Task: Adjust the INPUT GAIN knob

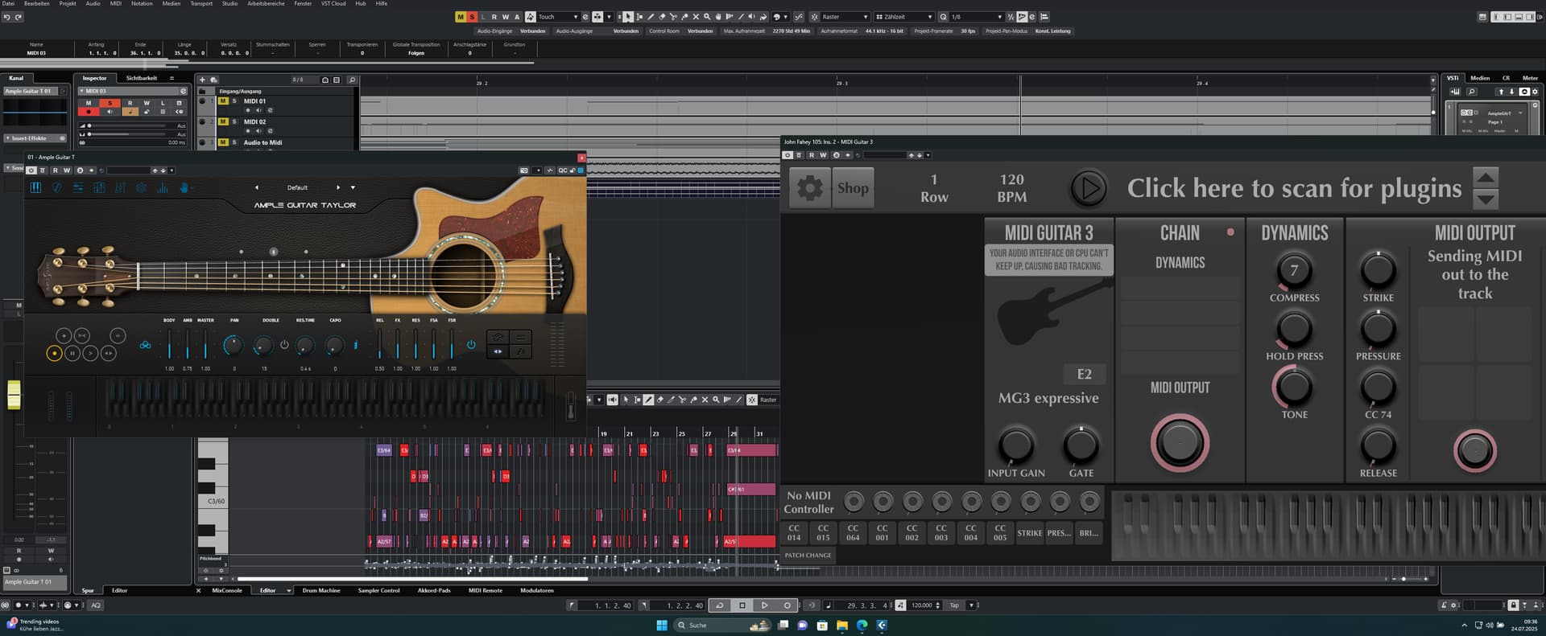Action: [1016, 445]
